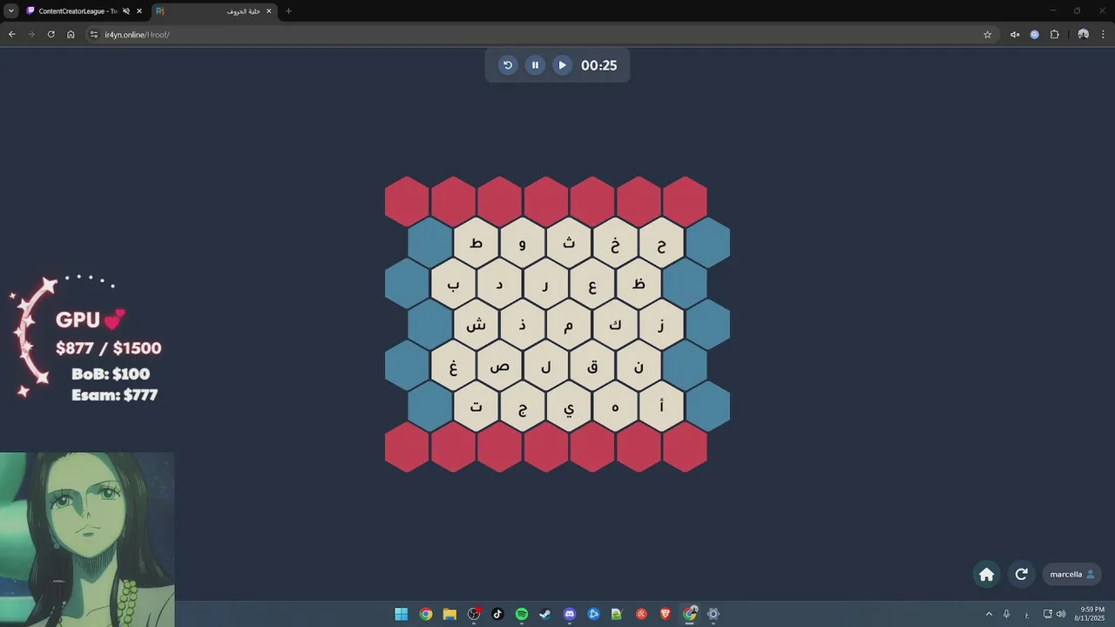This screenshot has width=1115, height=627.
Task: Reset the game timer with the rewind icon
Action: pyautogui.click(x=508, y=65)
